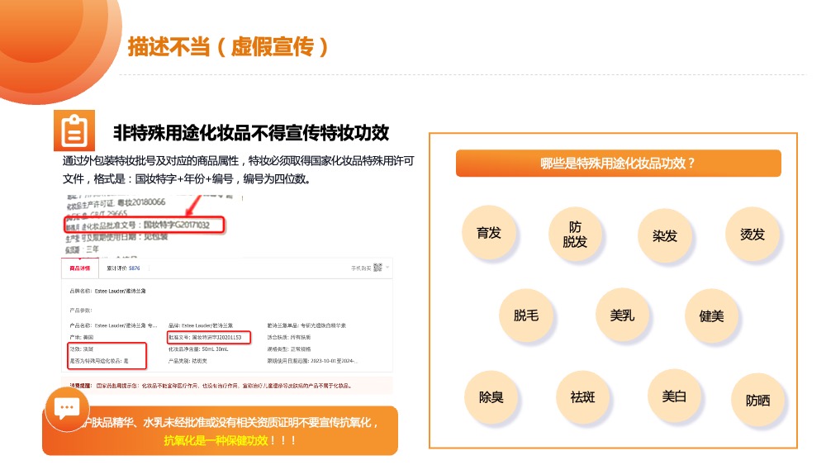Click the 产品类别 field
826x465 pixels.
click(x=188, y=361)
